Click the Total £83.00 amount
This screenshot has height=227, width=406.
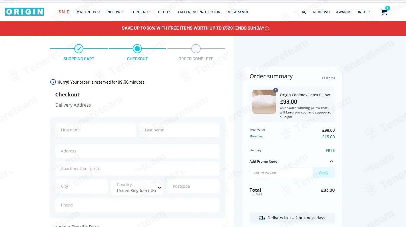coord(328,190)
